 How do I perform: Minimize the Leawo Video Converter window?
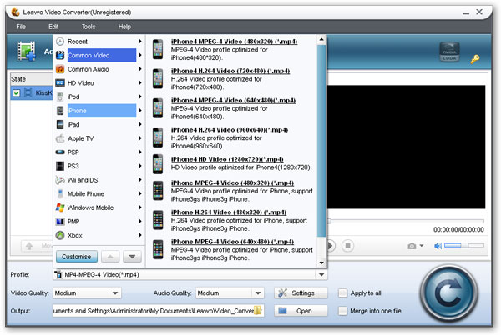[466, 12]
